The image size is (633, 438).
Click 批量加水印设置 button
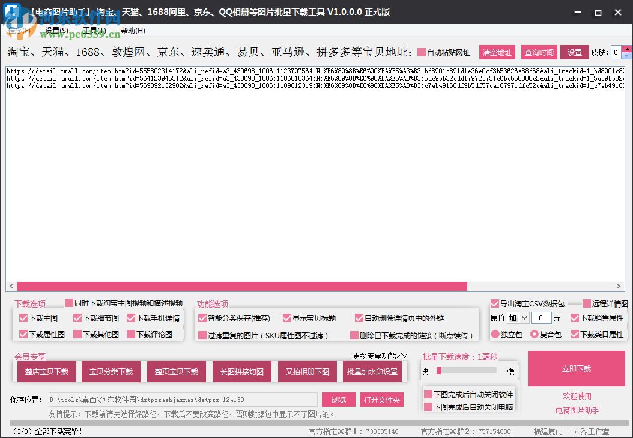coord(372,371)
